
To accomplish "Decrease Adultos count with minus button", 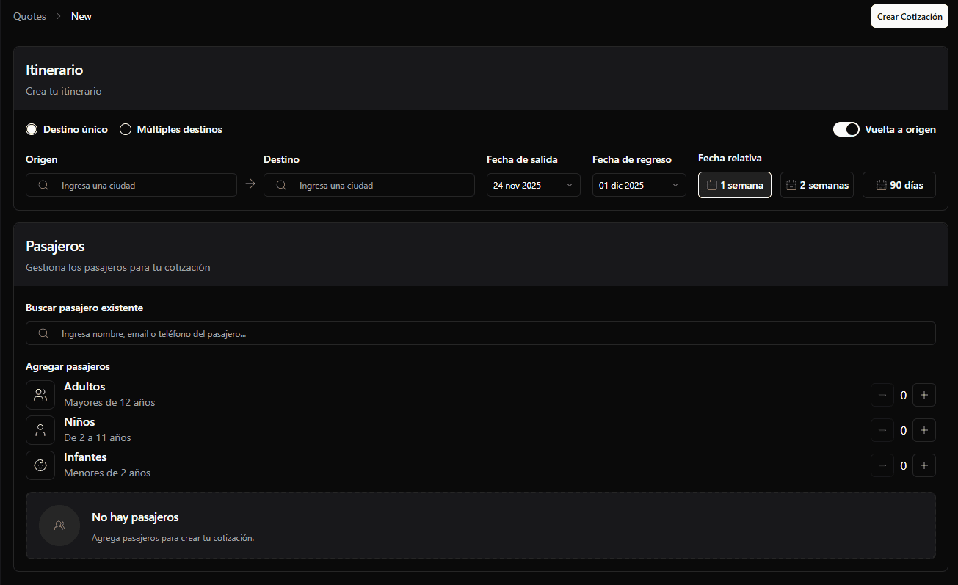I will tap(882, 395).
